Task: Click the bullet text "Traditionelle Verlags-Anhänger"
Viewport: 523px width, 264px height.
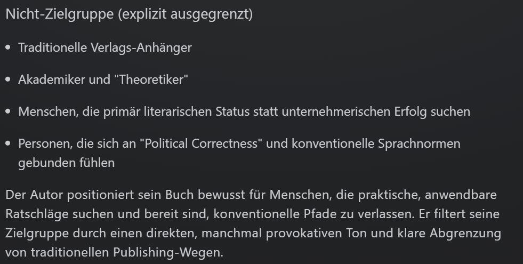Action: tap(105, 47)
